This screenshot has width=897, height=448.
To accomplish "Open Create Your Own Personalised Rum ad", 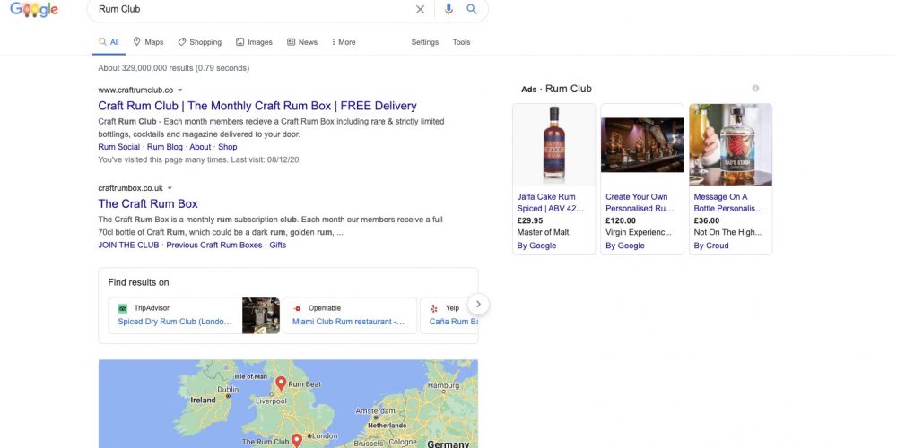I will click(640, 202).
